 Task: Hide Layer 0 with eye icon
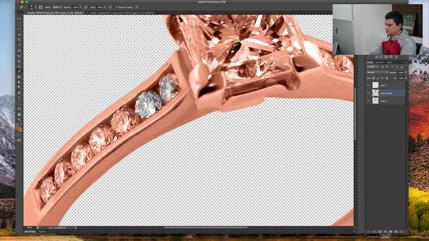pyautogui.click(x=369, y=101)
